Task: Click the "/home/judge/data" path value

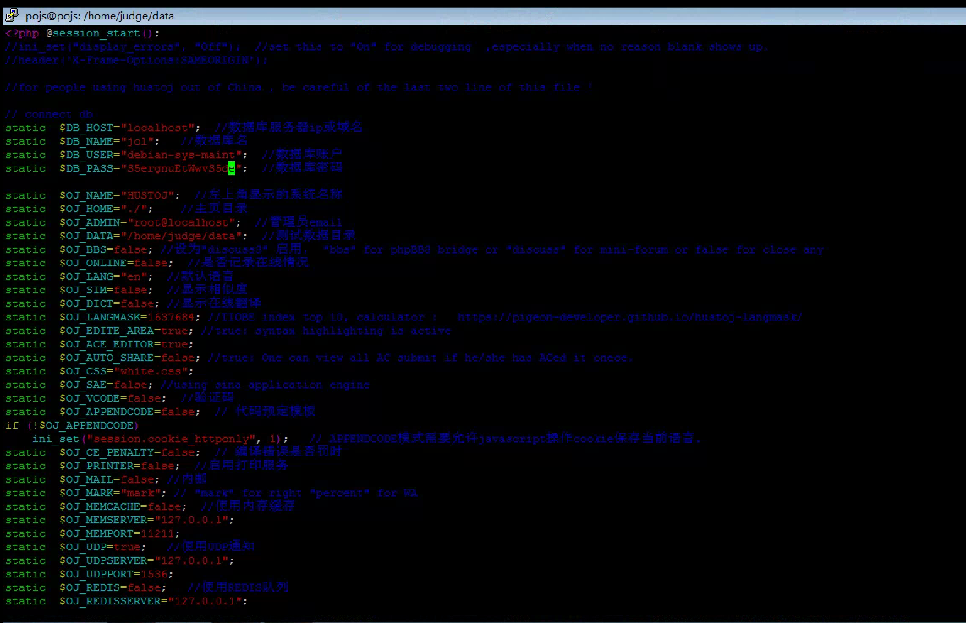Action: tap(181, 237)
